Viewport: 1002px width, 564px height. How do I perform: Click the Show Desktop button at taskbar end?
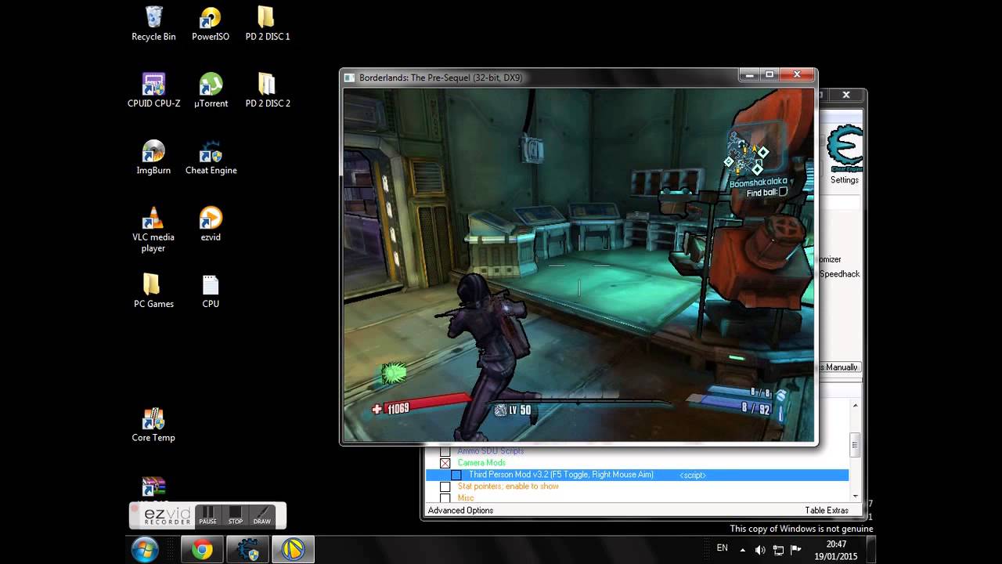(x=871, y=550)
